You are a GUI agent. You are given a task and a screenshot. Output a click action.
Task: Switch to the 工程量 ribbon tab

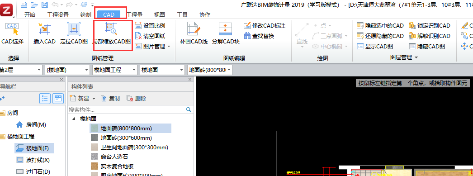pyautogui.click(x=135, y=14)
